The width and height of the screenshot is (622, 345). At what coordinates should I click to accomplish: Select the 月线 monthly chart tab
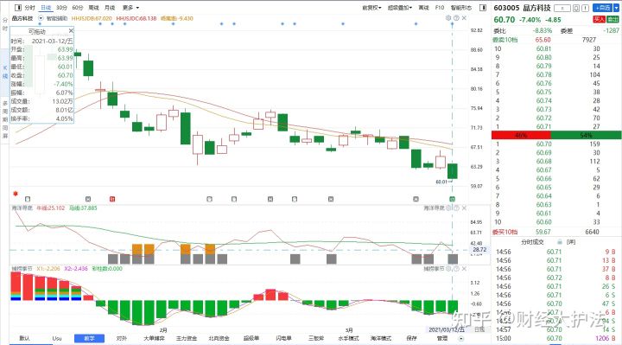point(110,8)
